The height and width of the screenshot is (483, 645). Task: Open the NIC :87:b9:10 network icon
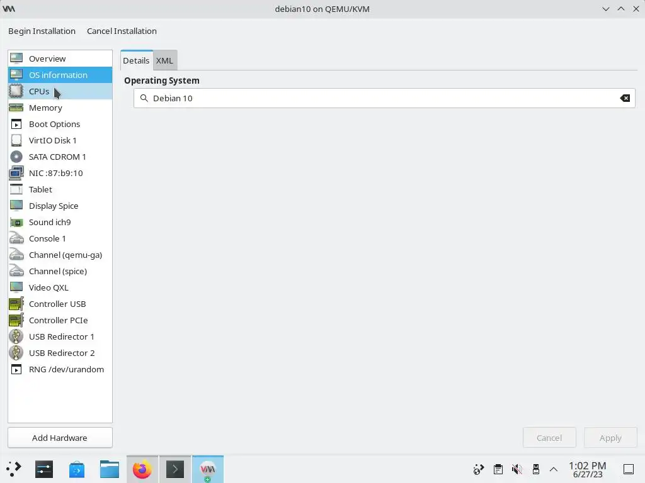[x=16, y=173]
